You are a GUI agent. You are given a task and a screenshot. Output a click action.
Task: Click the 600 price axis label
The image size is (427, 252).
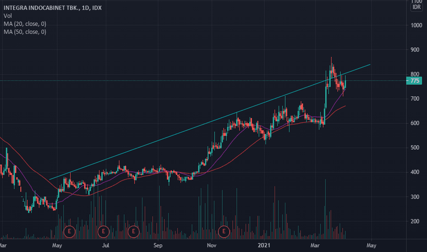(415, 123)
